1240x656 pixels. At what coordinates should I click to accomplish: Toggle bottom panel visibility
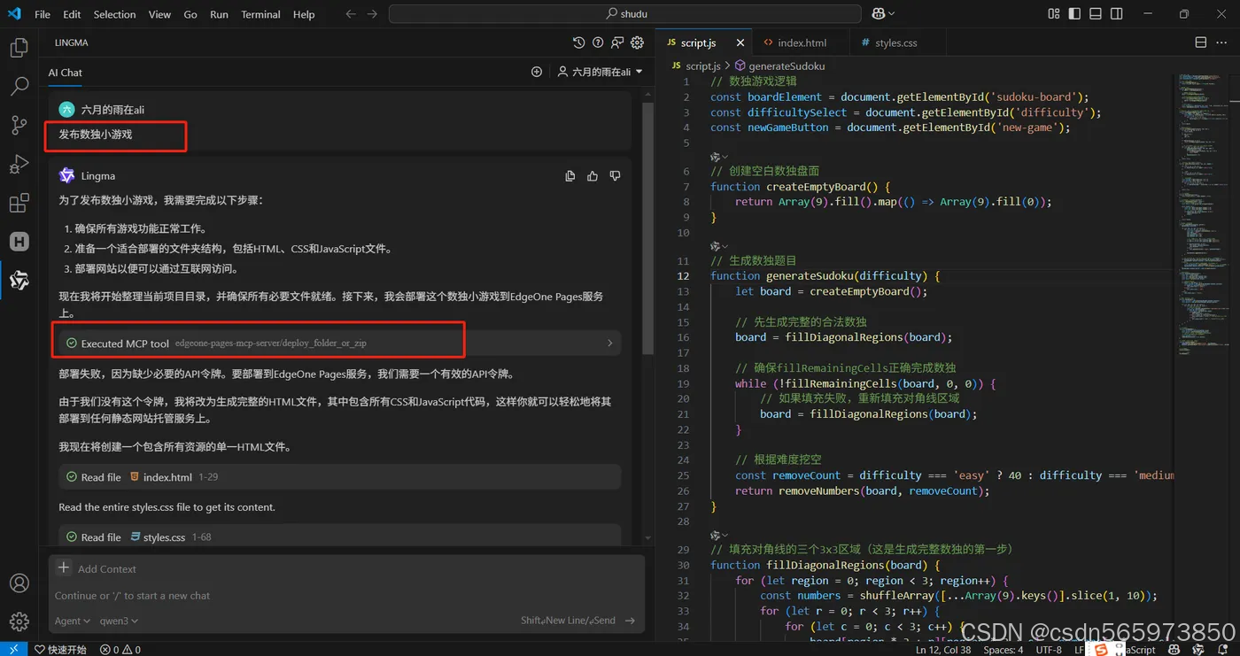point(1097,14)
